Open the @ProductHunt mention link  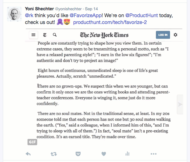[x=142, y=16]
